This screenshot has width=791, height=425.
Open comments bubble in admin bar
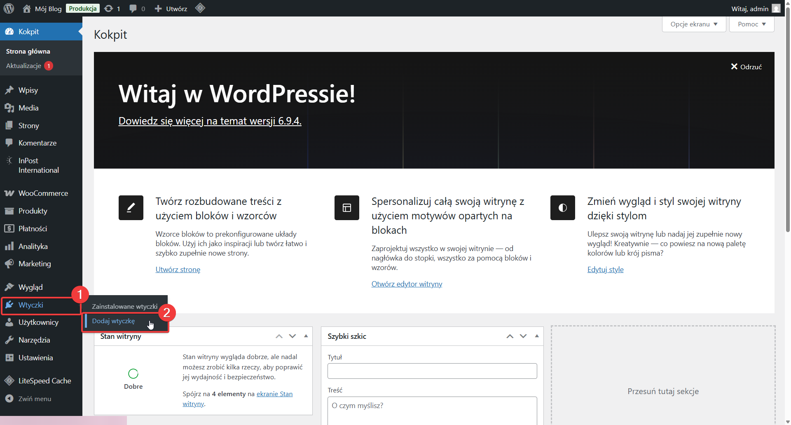point(133,9)
